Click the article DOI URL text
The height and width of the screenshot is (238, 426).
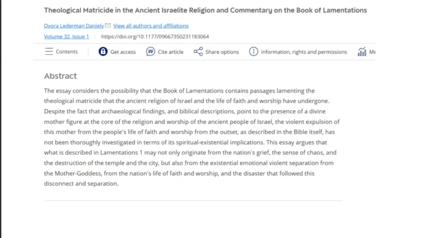pos(155,37)
